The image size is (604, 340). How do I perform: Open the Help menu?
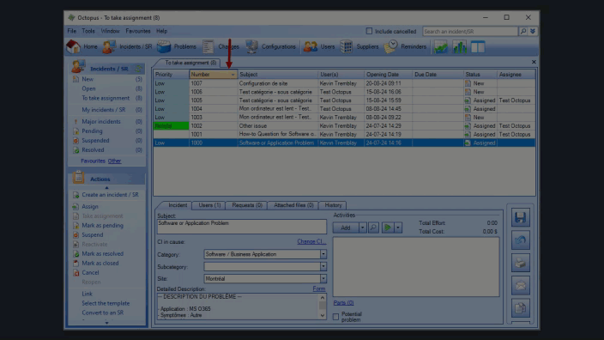click(x=162, y=31)
